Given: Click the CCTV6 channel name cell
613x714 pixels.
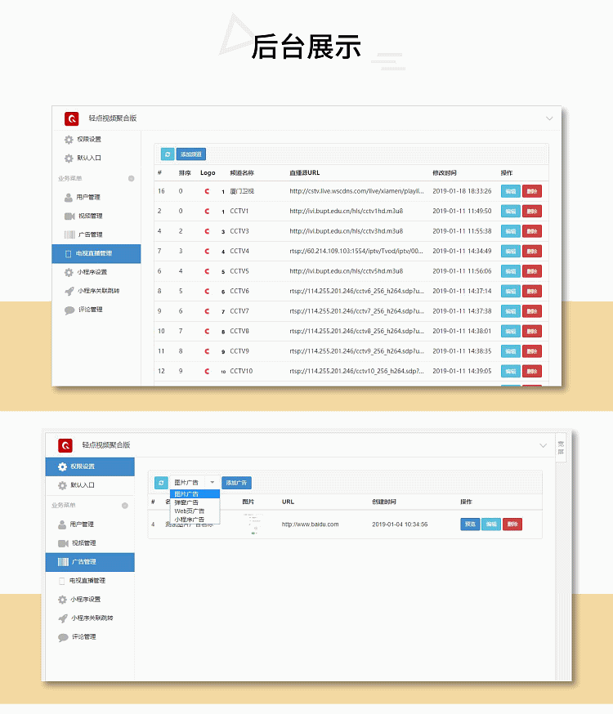Looking at the screenshot, I should (239, 292).
